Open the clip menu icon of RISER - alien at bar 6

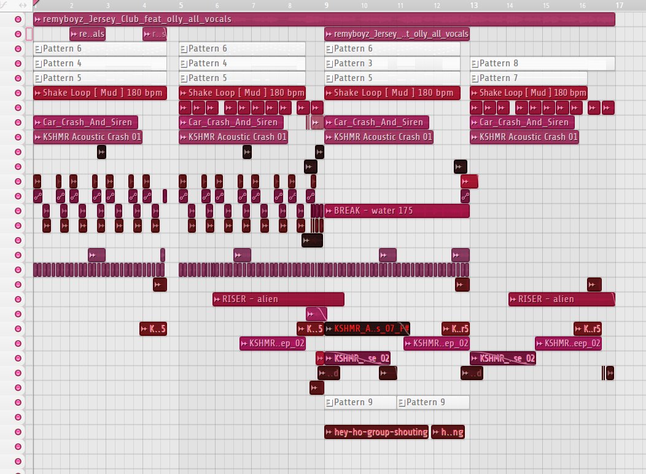coord(217,300)
